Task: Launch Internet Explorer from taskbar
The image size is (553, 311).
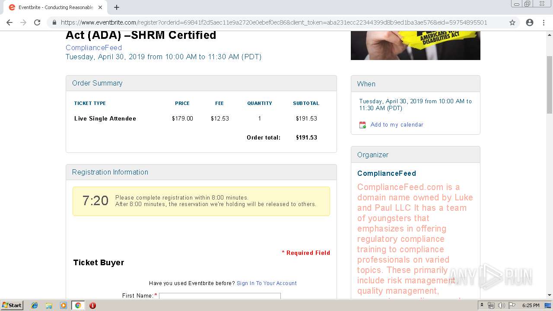Action: 35,305
